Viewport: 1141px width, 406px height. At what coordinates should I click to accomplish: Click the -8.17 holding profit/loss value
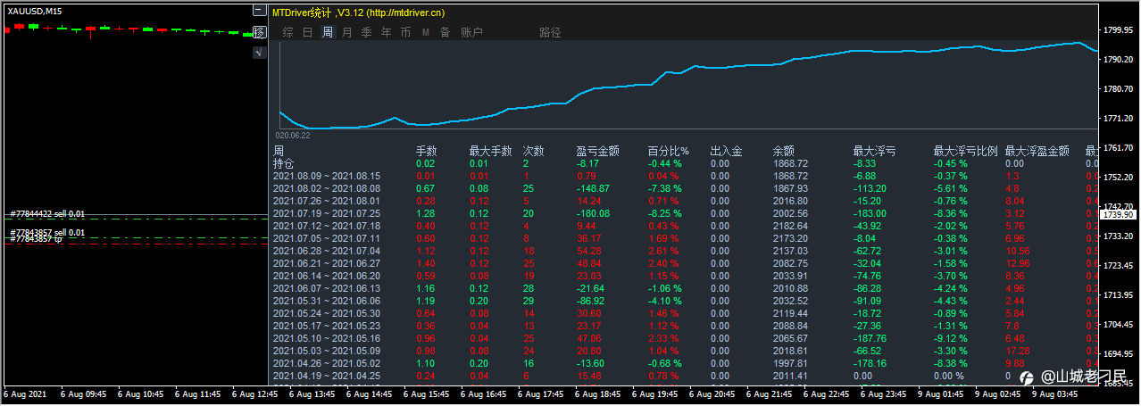coord(587,164)
